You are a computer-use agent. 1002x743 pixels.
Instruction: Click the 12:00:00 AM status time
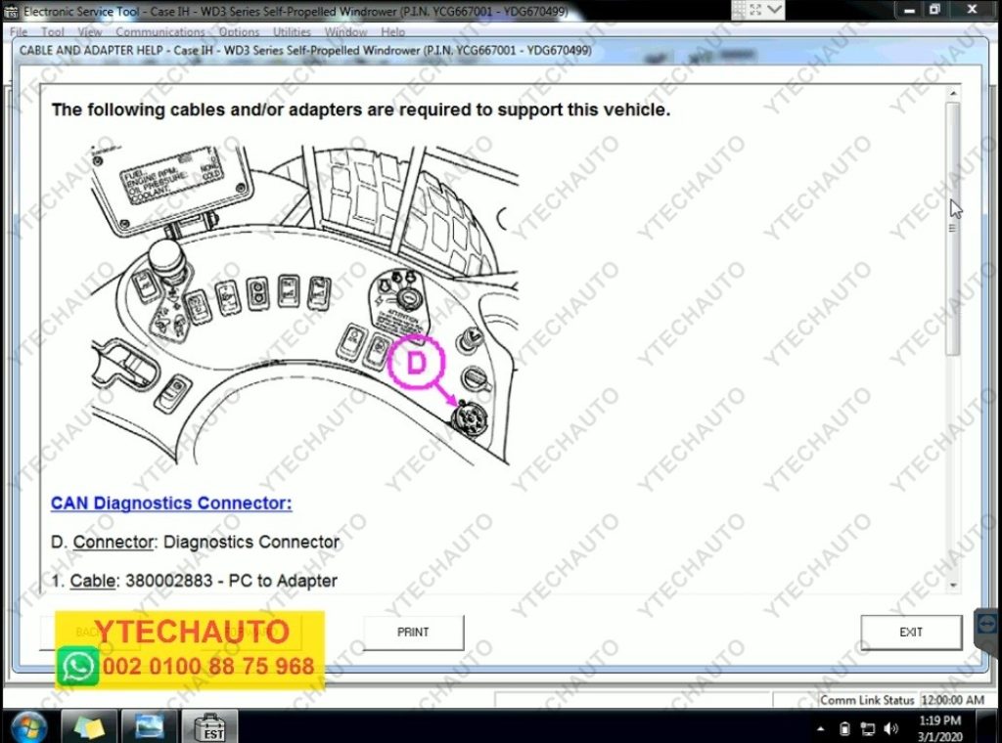(x=953, y=700)
